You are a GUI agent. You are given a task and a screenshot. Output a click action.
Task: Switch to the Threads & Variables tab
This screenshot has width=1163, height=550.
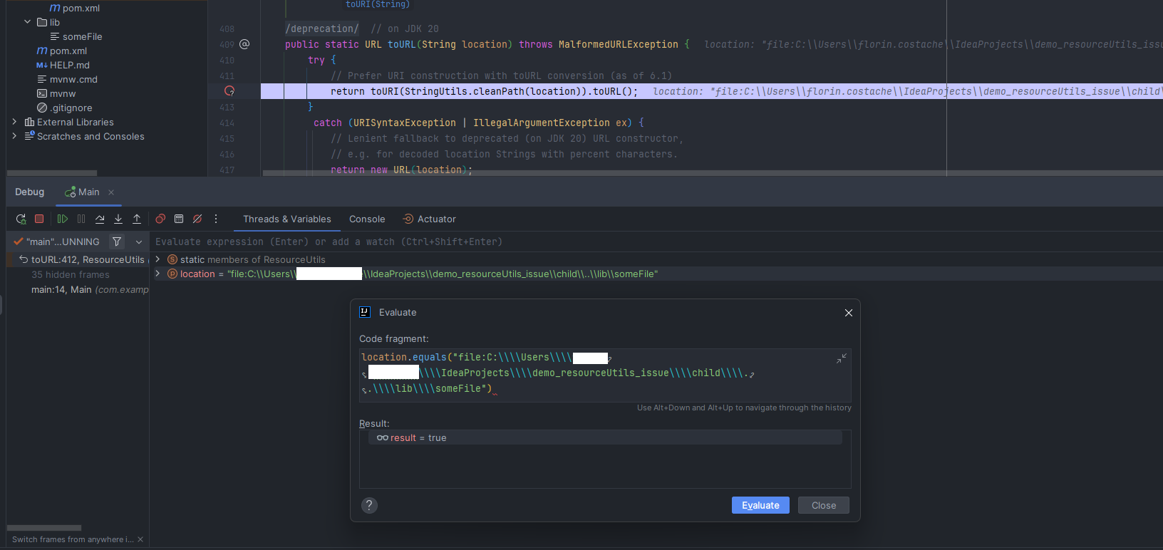pos(287,219)
